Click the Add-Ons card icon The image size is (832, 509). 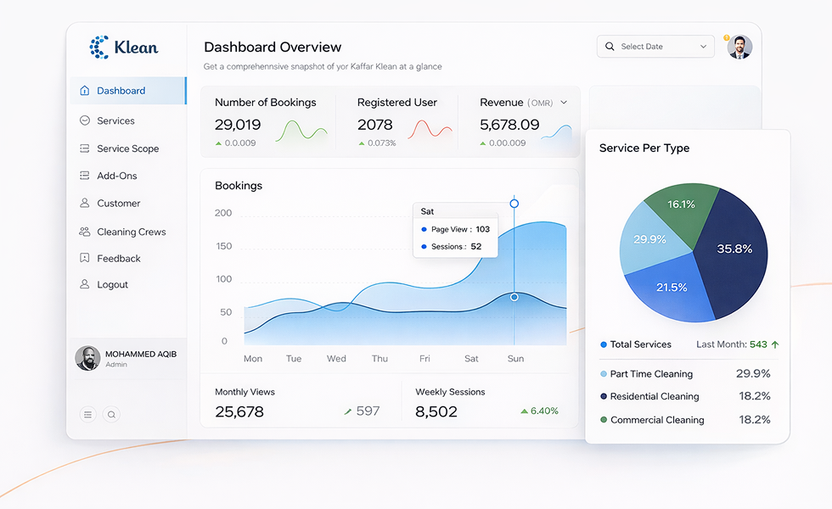click(x=87, y=176)
